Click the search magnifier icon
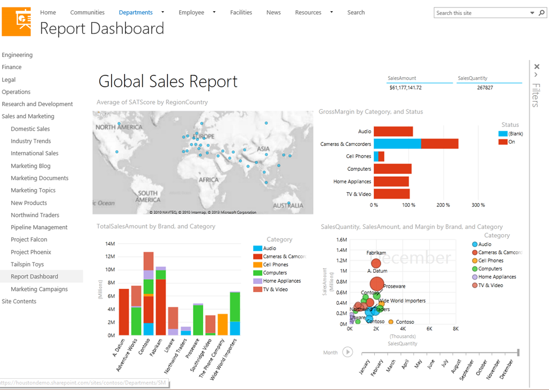549x390 pixels. click(541, 13)
